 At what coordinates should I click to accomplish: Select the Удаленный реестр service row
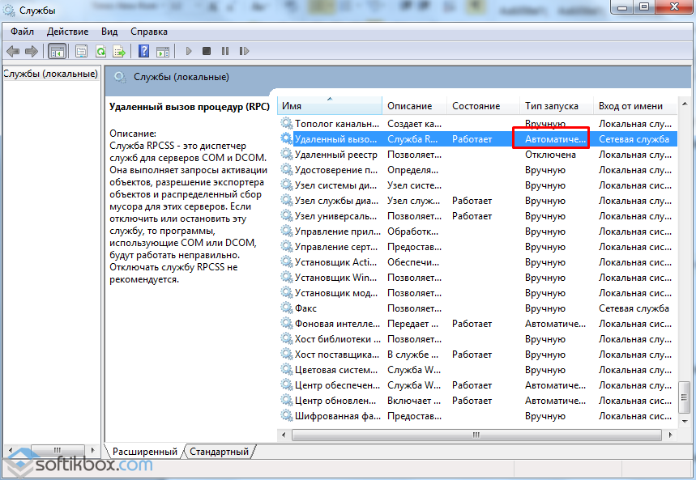coord(335,155)
